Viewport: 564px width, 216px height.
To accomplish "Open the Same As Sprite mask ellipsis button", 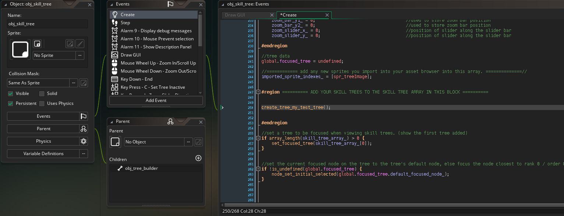I will point(74,83).
